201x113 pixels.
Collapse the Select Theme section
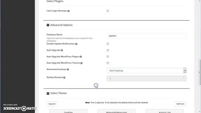point(48,94)
